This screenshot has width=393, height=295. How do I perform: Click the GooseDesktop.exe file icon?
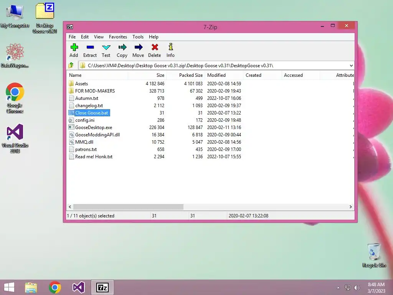pyautogui.click(x=71, y=128)
